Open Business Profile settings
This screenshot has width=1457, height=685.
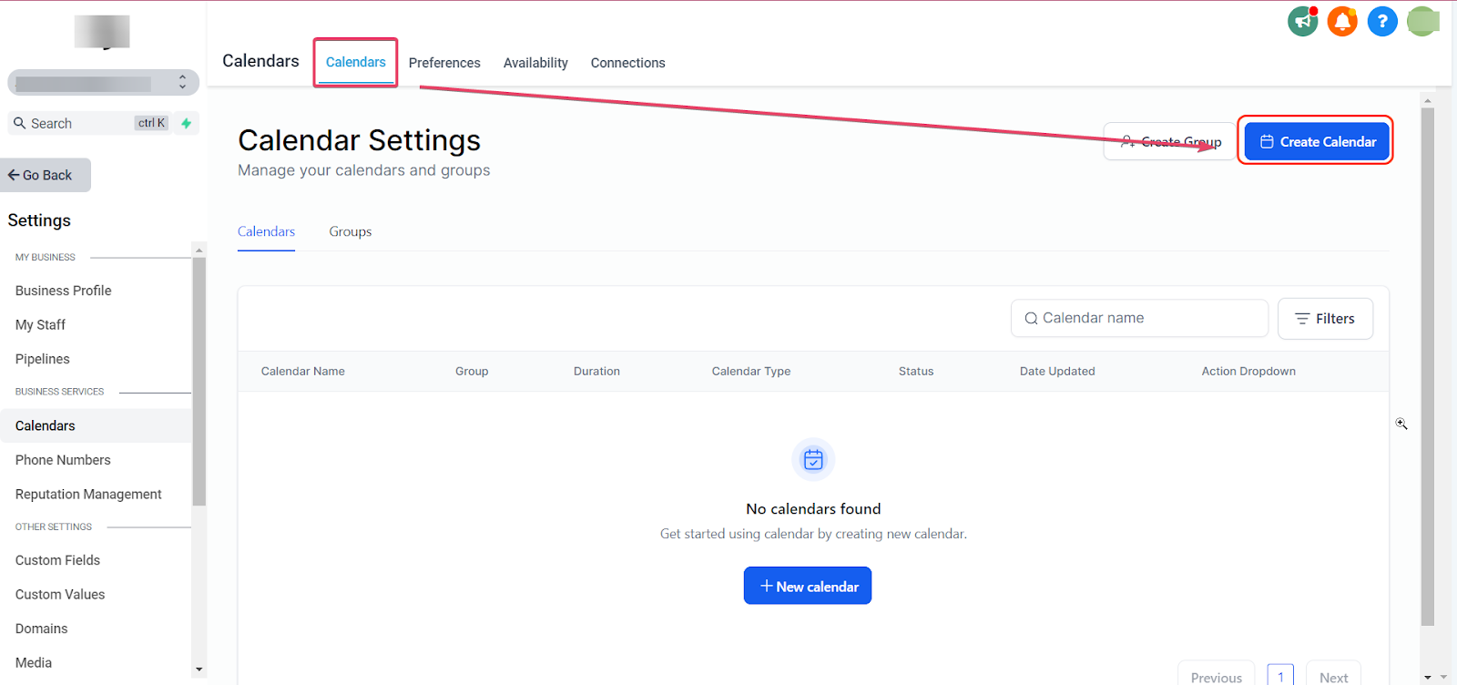point(63,291)
